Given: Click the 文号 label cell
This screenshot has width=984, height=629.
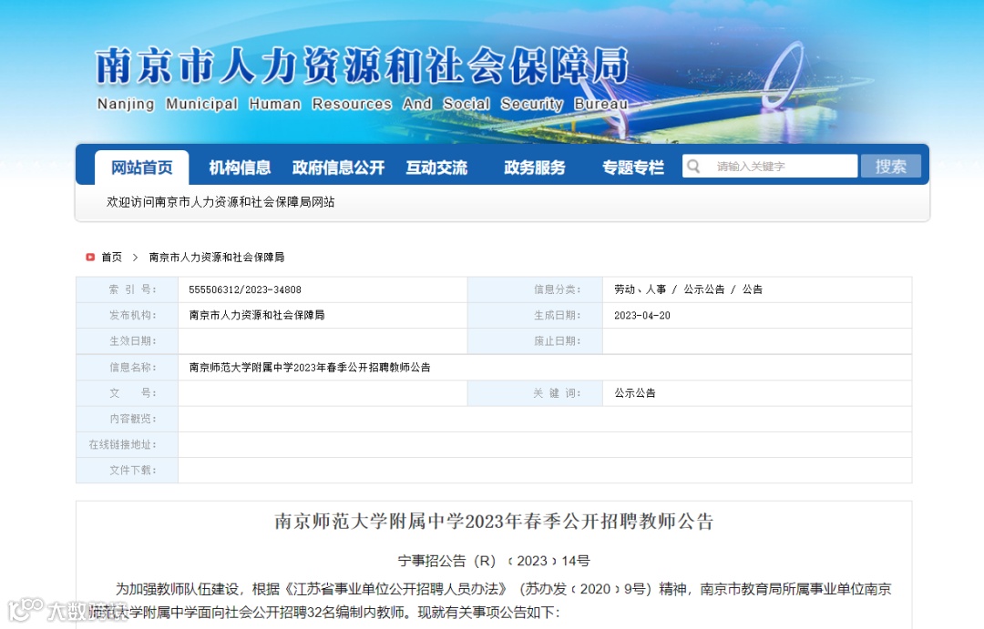Looking at the screenshot, I should 128,393.
